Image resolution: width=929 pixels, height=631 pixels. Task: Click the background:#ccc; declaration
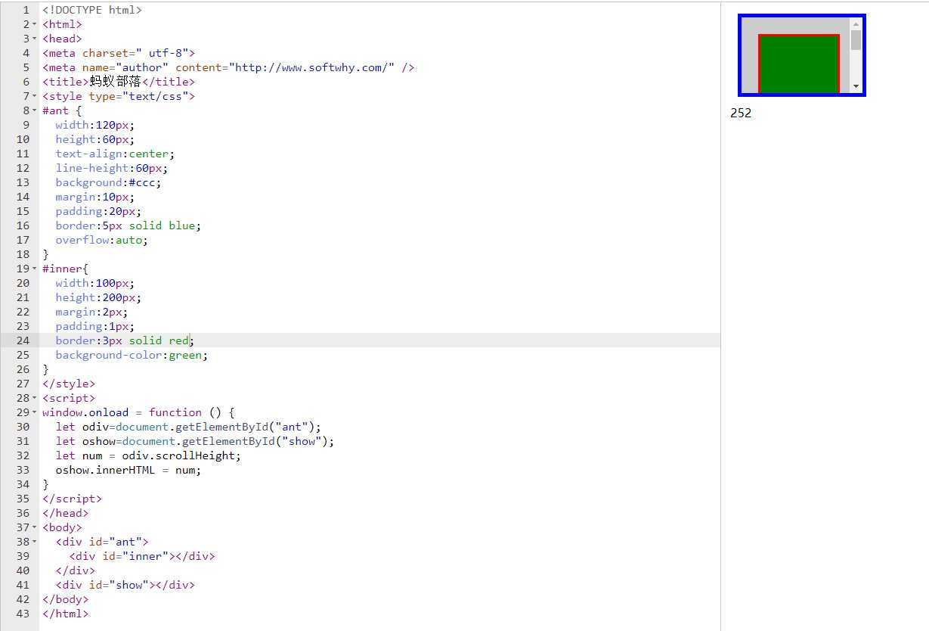108,182
